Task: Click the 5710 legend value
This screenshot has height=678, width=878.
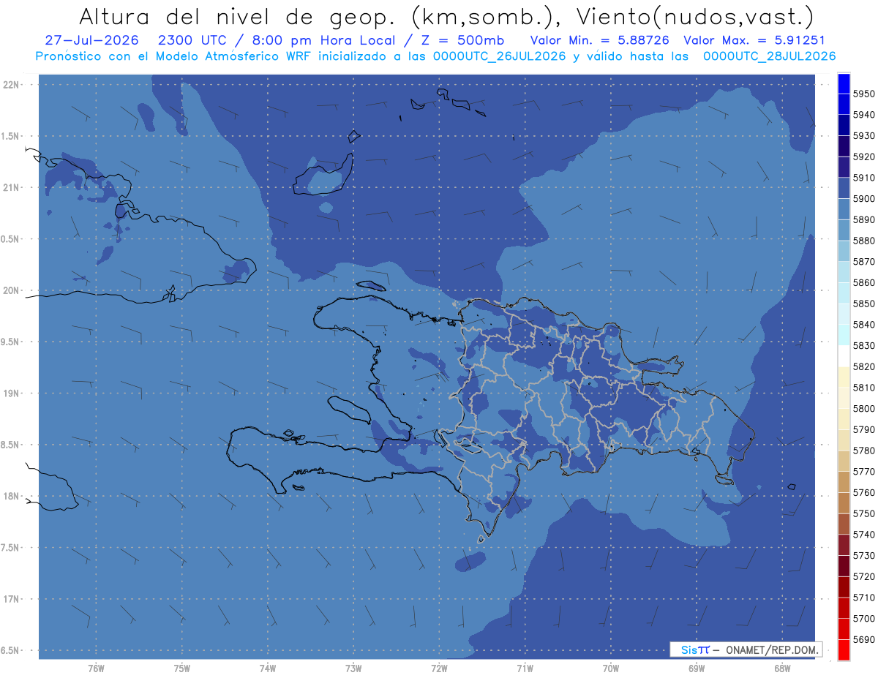Action: coord(863,598)
